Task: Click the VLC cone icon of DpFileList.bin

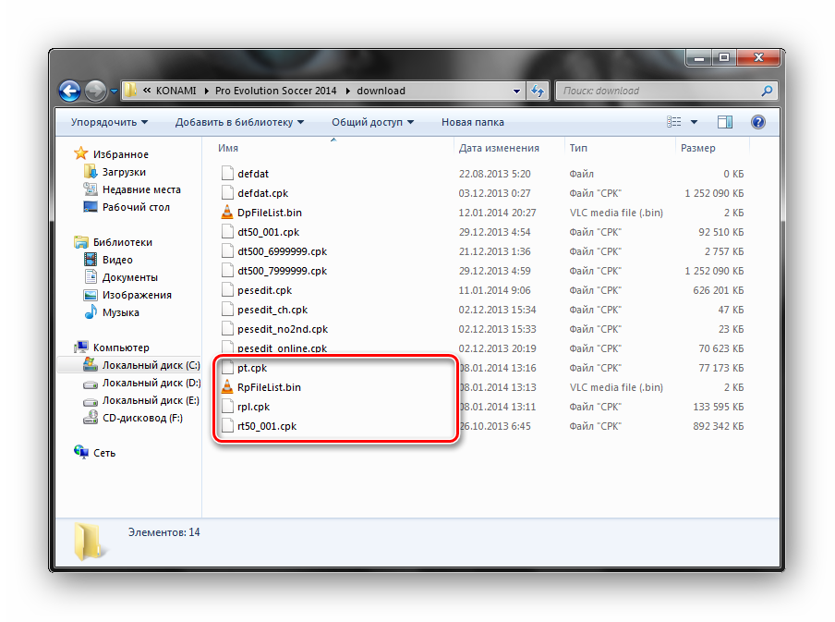Action: point(227,213)
